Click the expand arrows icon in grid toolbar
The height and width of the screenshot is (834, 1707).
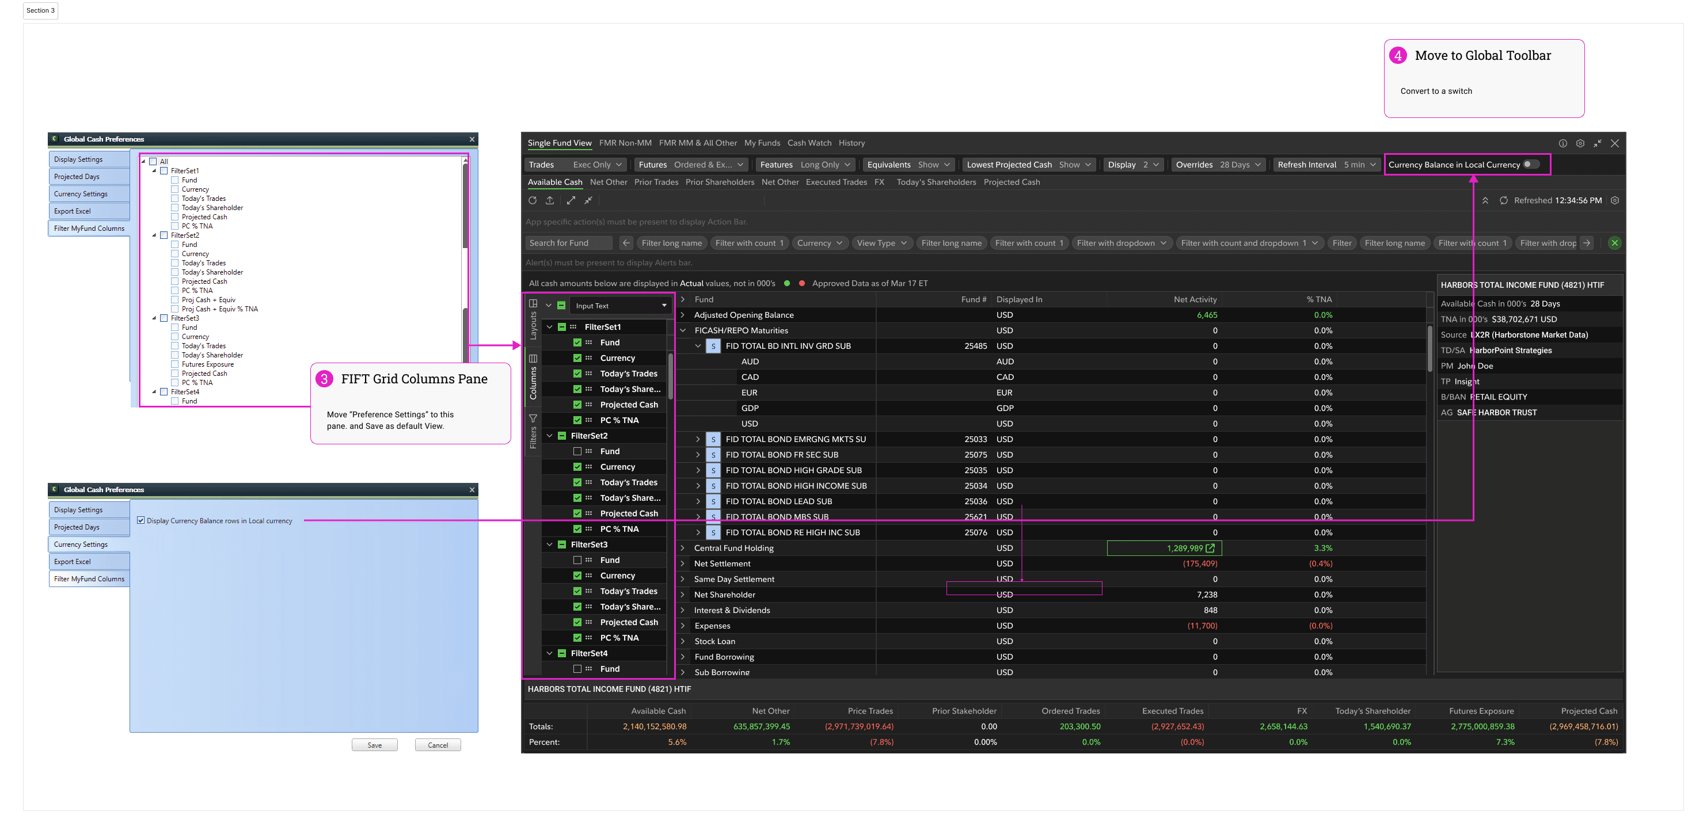tap(571, 201)
